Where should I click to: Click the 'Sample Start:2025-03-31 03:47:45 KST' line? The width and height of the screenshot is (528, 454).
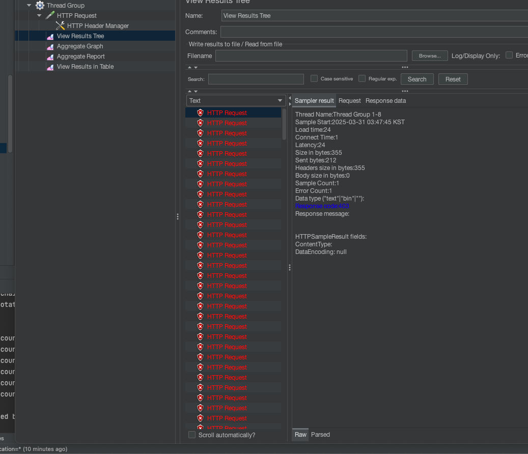coord(350,122)
